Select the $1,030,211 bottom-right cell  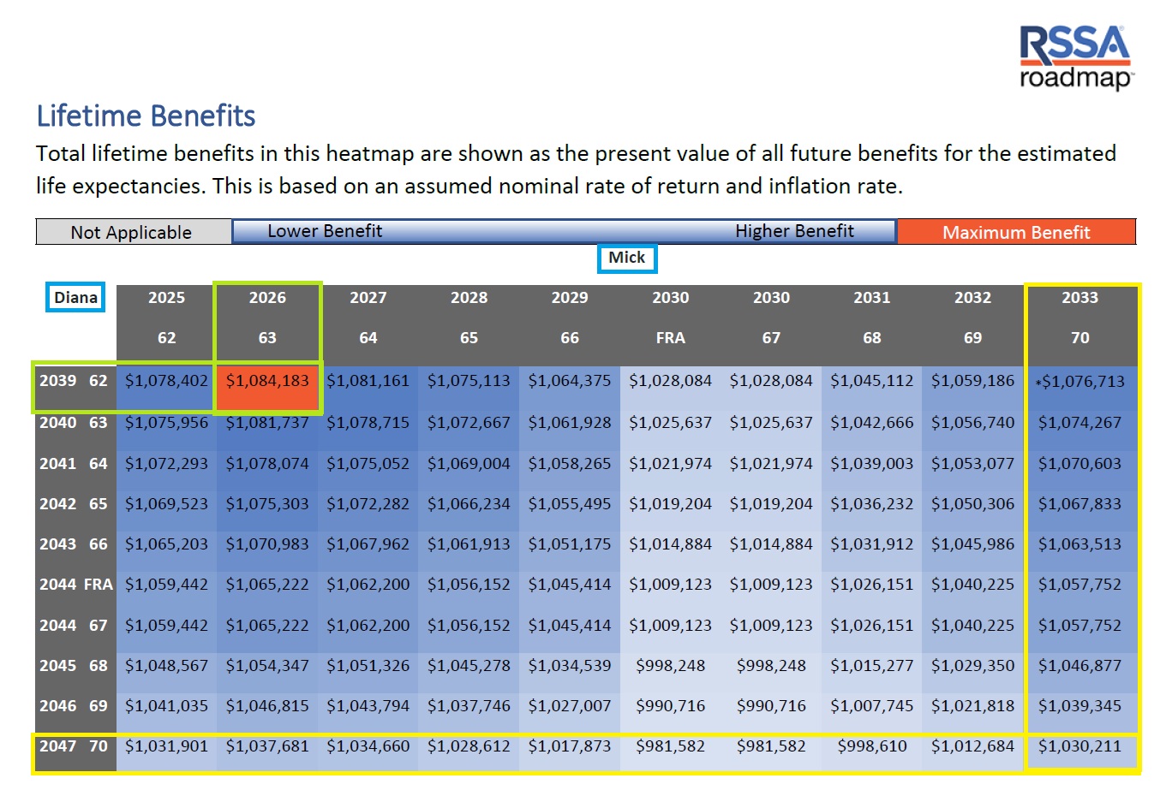[1079, 746]
